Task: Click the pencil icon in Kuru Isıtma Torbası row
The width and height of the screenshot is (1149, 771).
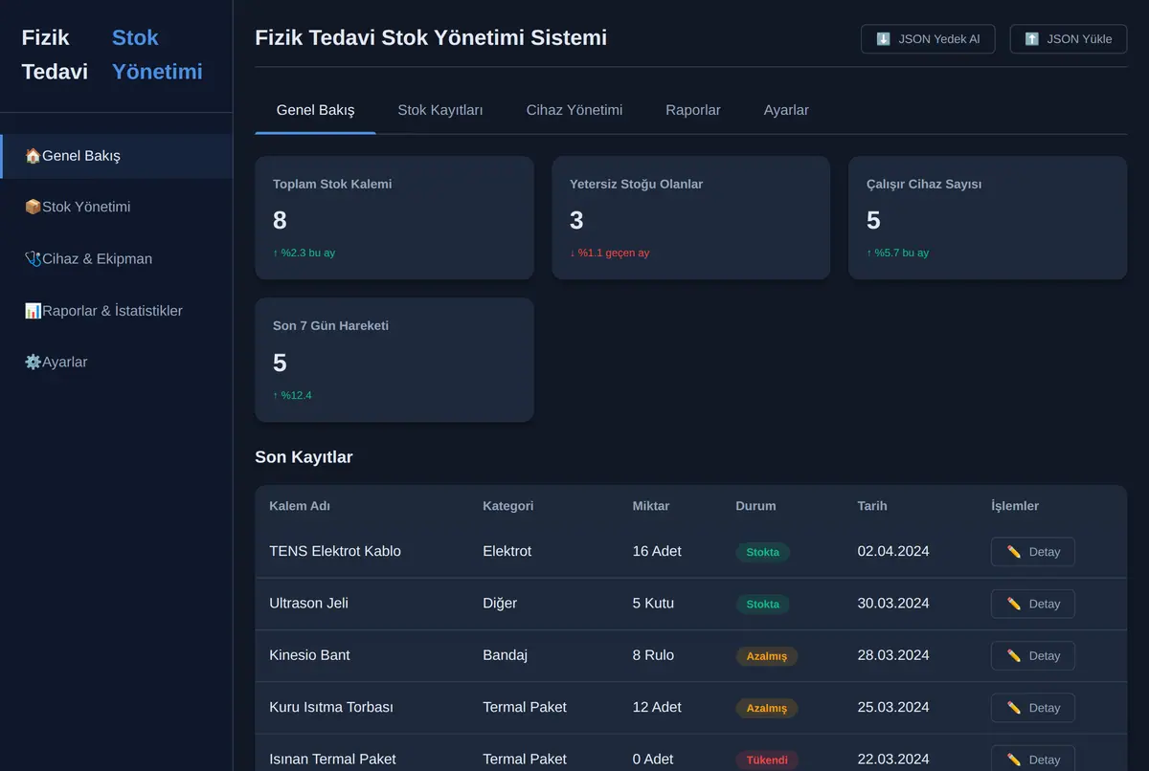Action: pos(1014,708)
